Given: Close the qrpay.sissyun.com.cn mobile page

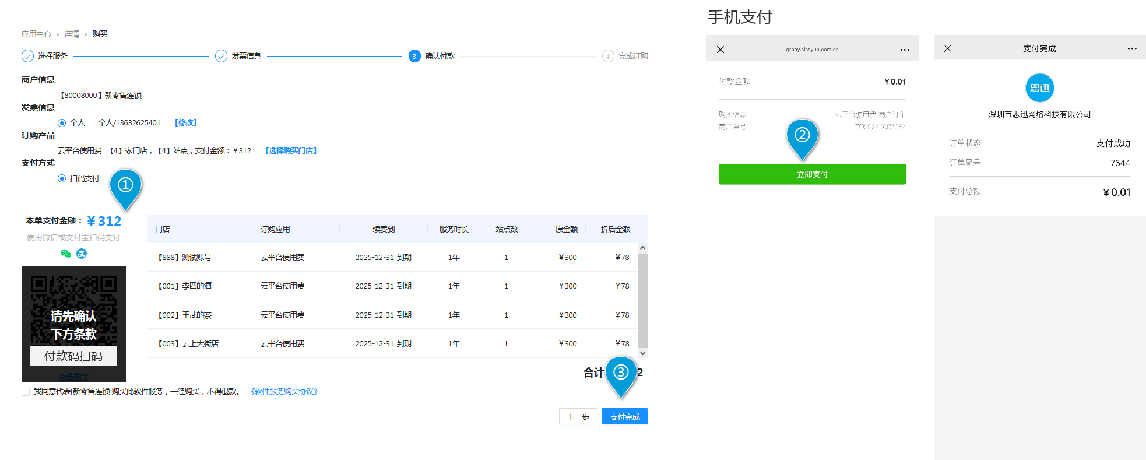Looking at the screenshot, I should tap(720, 50).
